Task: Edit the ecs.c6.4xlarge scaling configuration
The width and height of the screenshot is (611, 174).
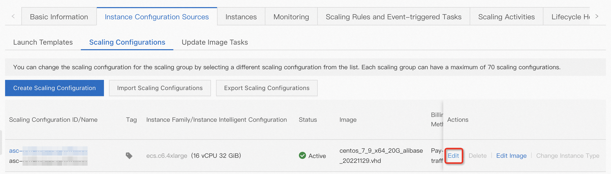Action: pos(454,156)
